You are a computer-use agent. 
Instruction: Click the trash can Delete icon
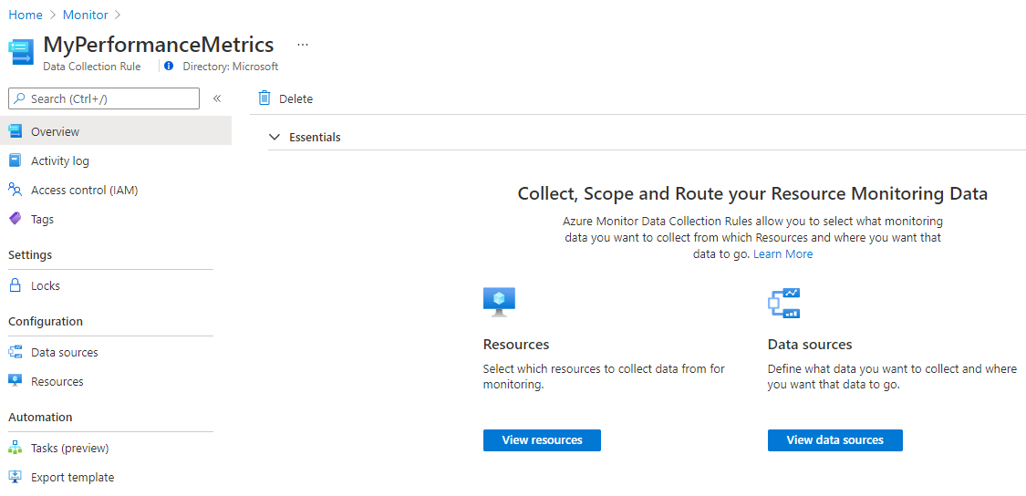tap(264, 98)
